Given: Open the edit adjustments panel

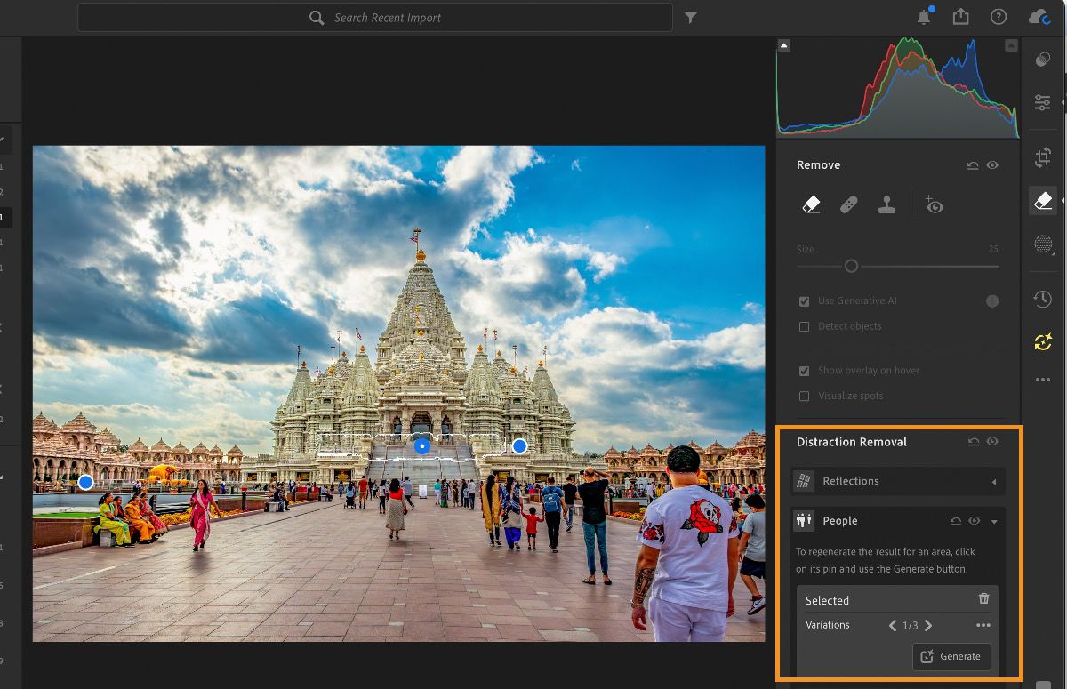Looking at the screenshot, I should pos(1042,102).
